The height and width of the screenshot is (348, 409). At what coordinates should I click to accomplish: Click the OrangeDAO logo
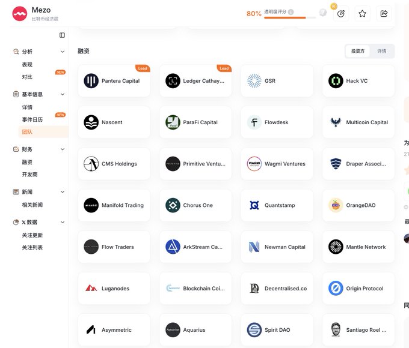coord(336,205)
